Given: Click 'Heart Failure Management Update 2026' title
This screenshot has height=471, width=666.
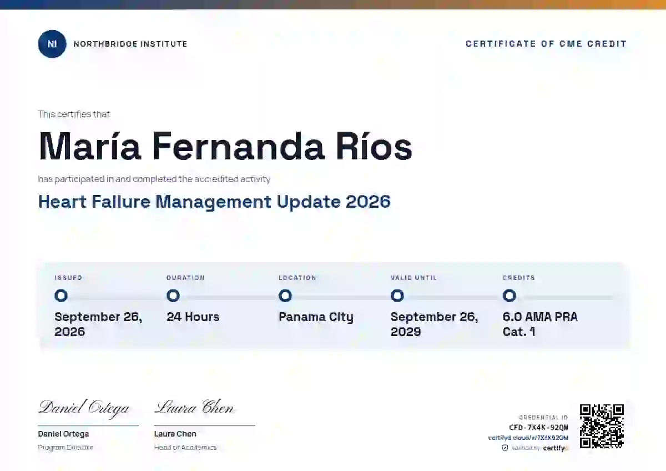Looking at the screenshot, I should pyautogui.click(x=214, y=202).
